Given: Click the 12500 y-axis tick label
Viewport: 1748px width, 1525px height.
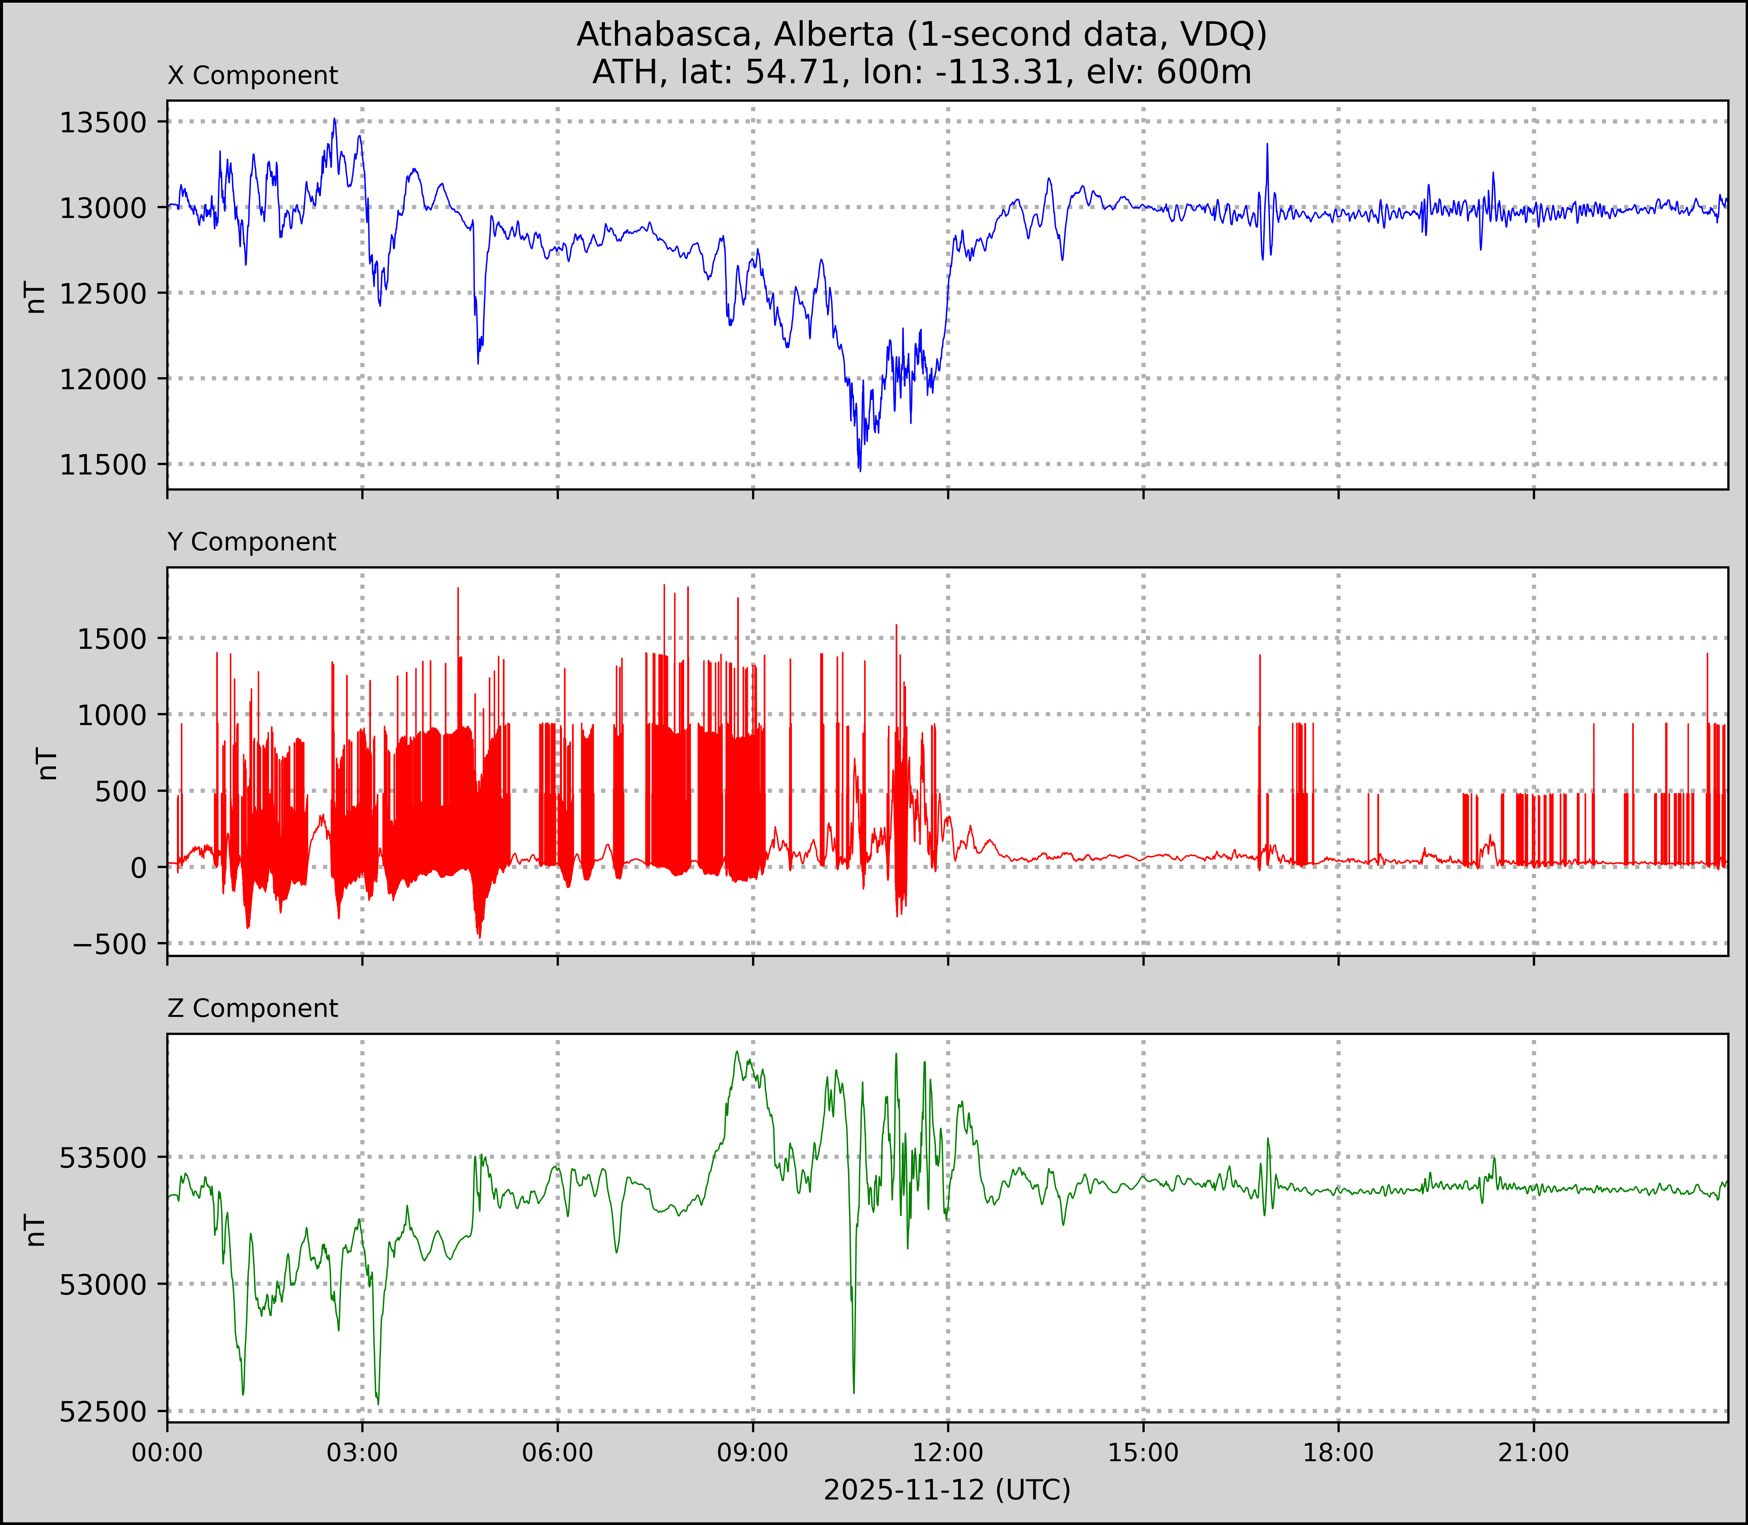Looking at the screenshot, I should [x=103, y=294].
